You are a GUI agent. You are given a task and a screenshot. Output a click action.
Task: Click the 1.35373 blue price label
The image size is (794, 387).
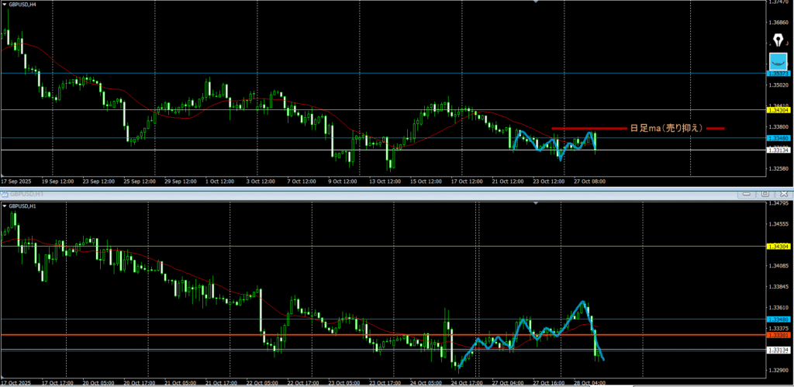click(x=778, y=73)
